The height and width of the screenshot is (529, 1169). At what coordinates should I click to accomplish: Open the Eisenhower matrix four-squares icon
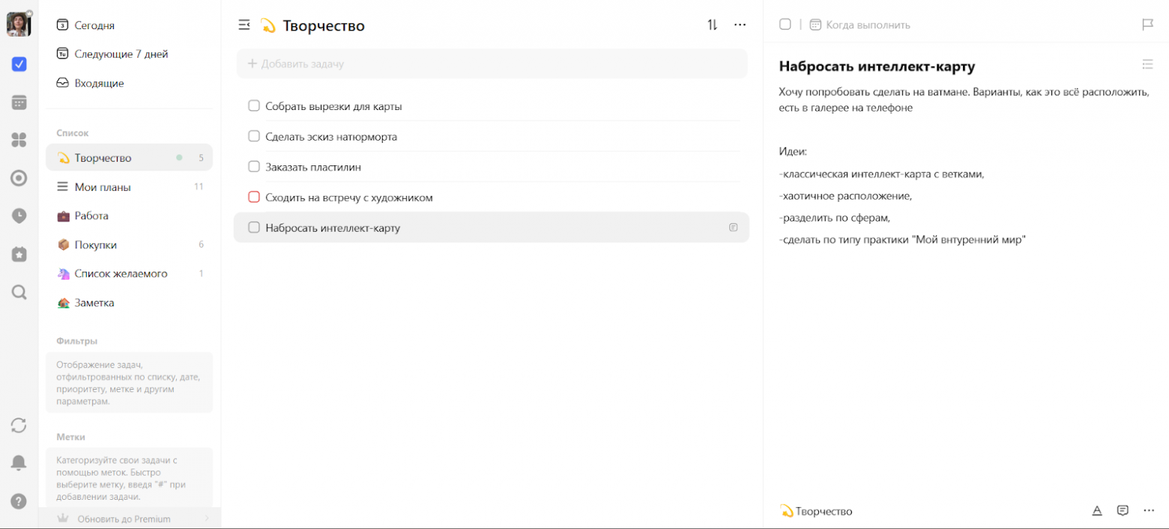(x=19, y=140)
